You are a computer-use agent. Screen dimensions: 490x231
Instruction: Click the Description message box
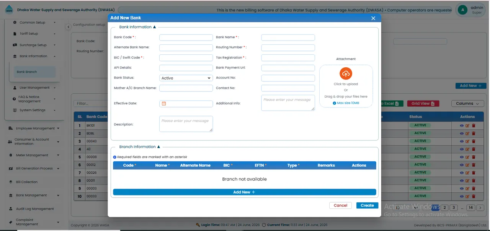(x=186, y=124)
